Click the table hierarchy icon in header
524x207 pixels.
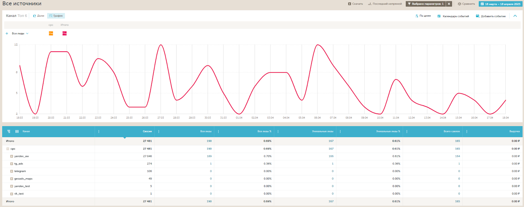coord(9,131)
